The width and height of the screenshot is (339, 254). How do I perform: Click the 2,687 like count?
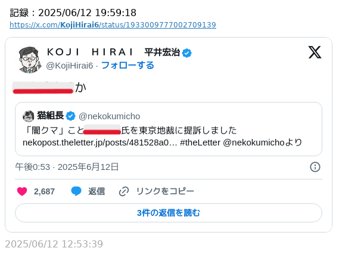[x=44, y=191]
